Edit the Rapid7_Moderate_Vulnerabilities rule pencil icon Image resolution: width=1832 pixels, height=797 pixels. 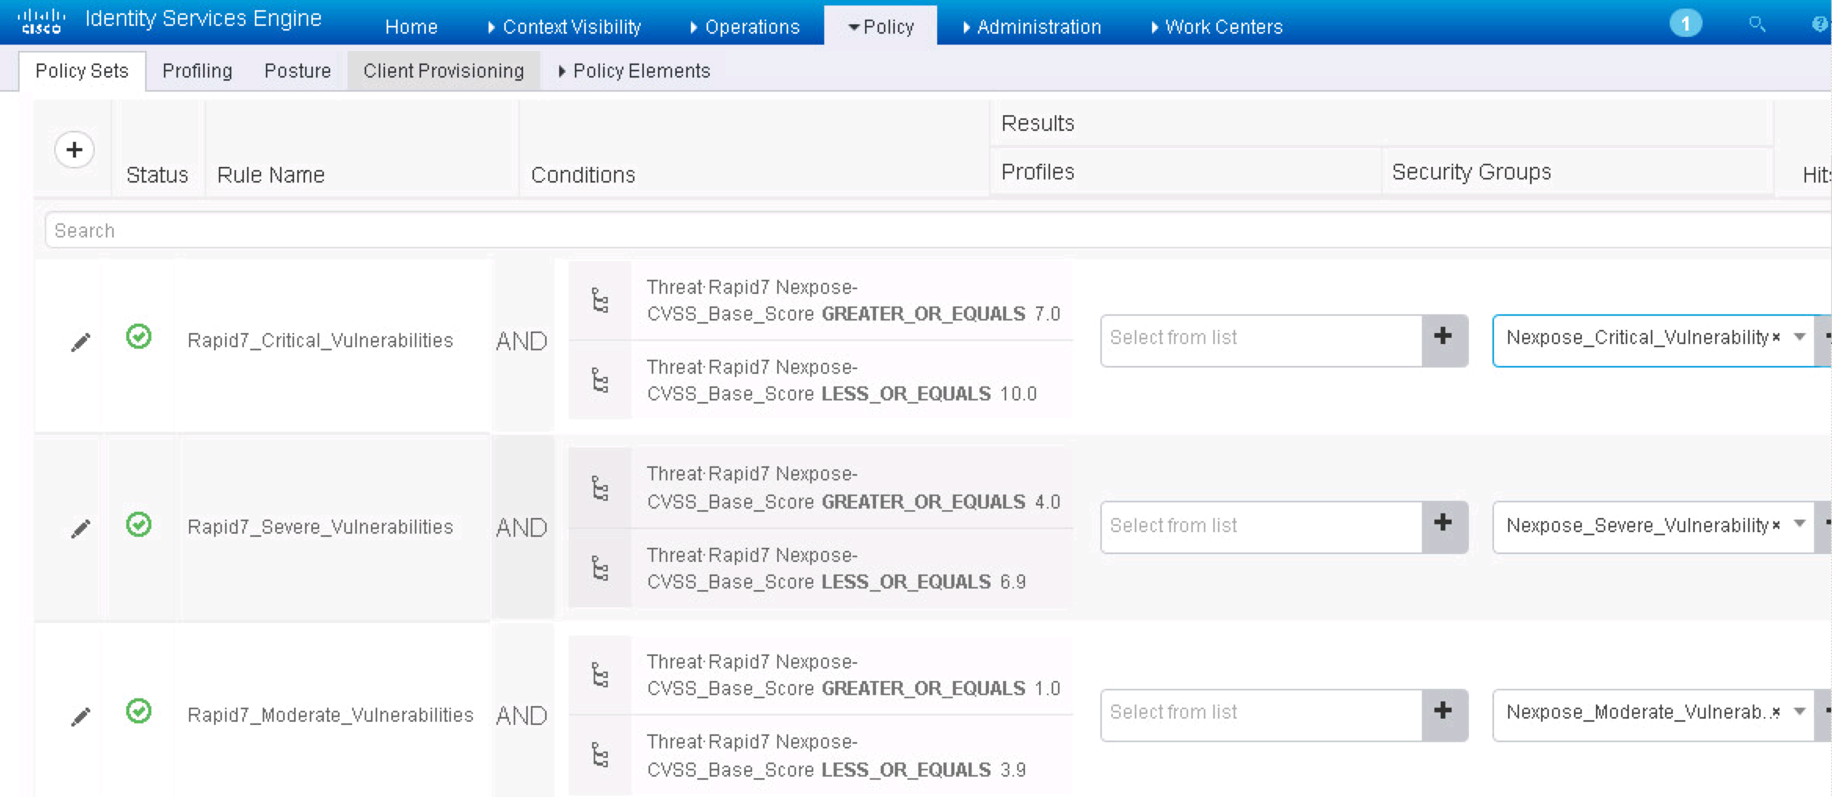(x=81, y=716)
